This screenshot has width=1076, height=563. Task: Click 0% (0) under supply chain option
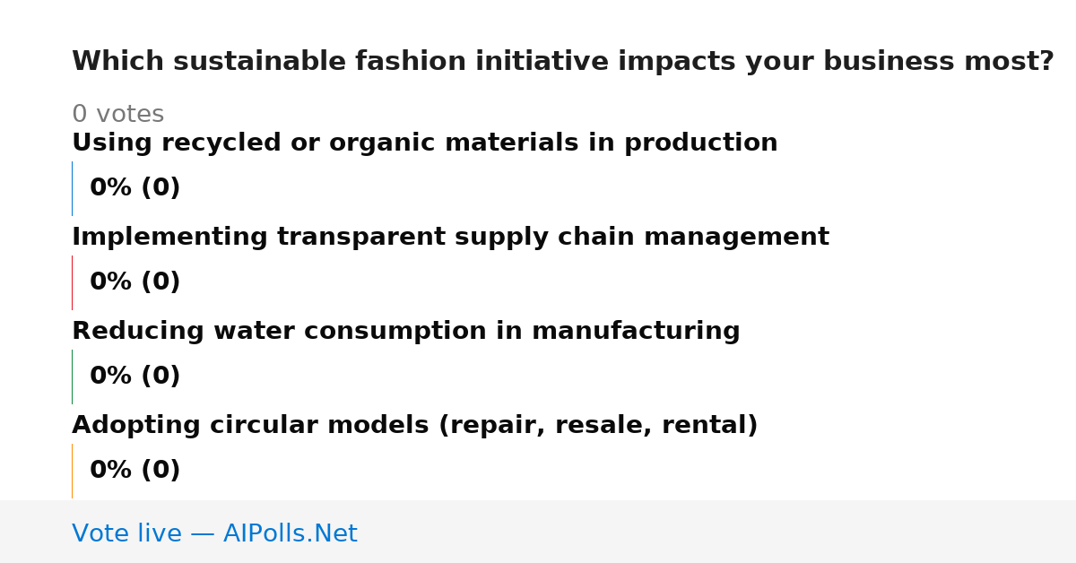[134, 282]
